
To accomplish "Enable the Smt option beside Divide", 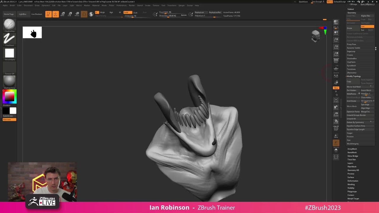I will point(367,27).
